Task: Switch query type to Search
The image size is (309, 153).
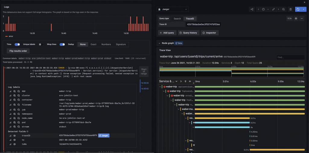Action: [x=177, y=19]
